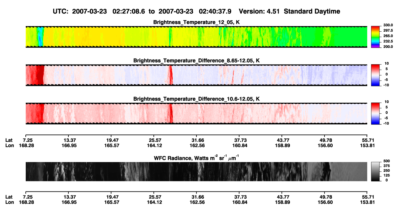Click upper axis longitude 158.89 label
The height and width of the screenshot is (209, 408).
[x=283, y=145]
